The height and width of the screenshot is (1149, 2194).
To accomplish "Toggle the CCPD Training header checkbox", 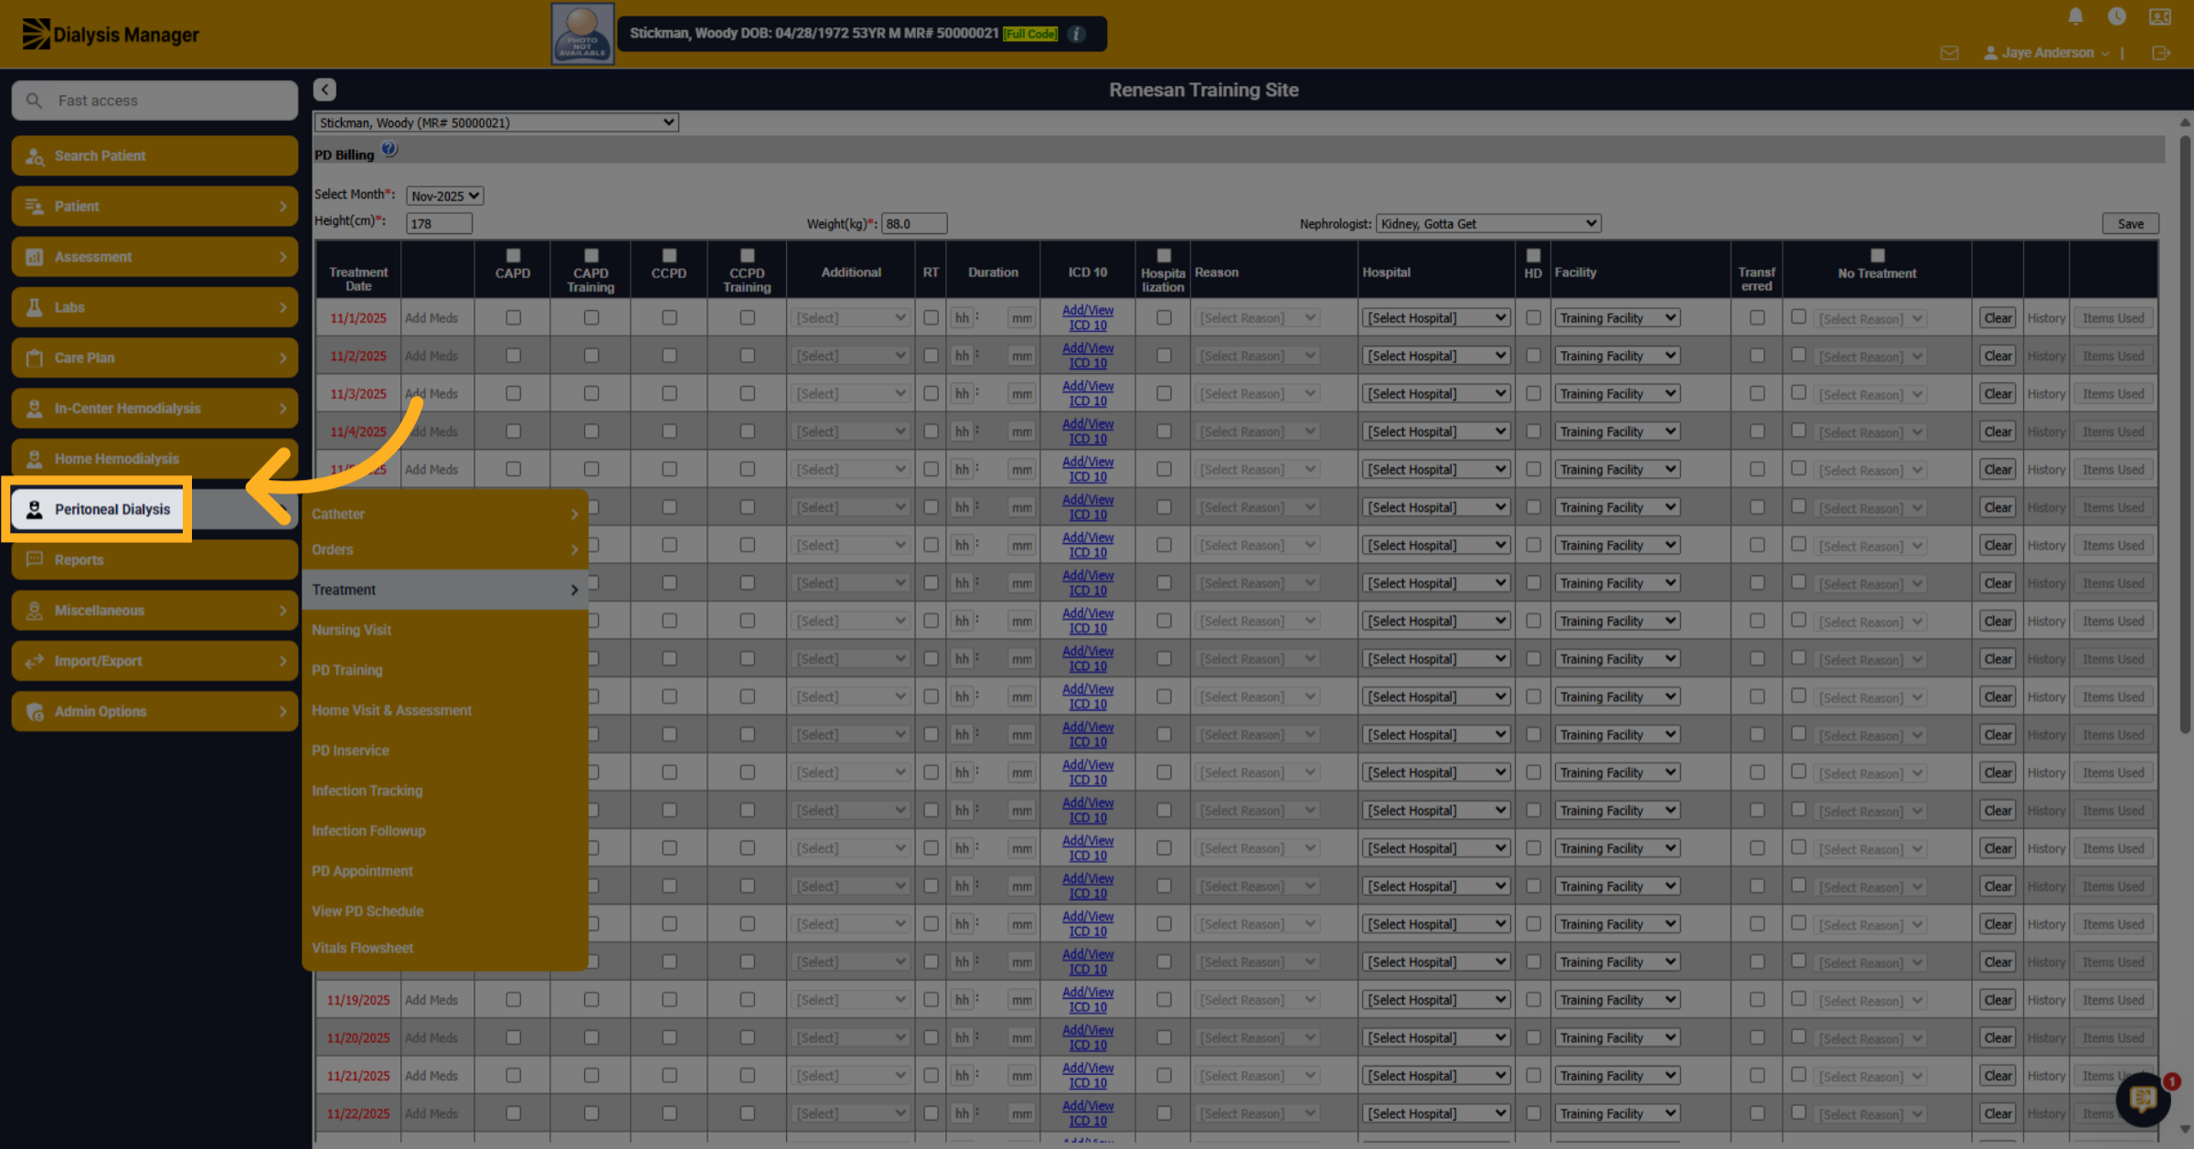I will point(747,256).
